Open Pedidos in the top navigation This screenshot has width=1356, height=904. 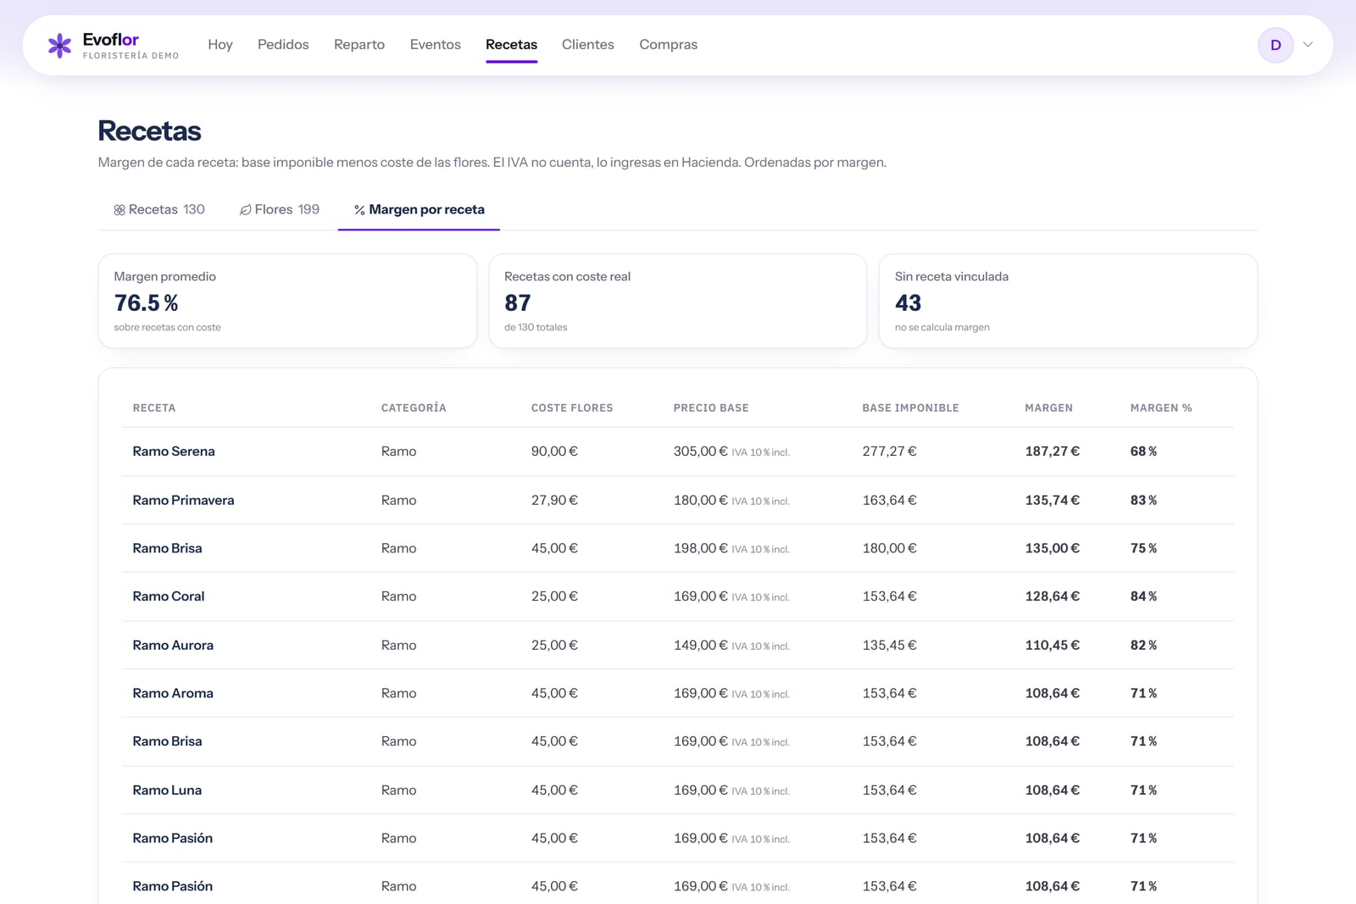pyautogui.click(x=283, y=44)
